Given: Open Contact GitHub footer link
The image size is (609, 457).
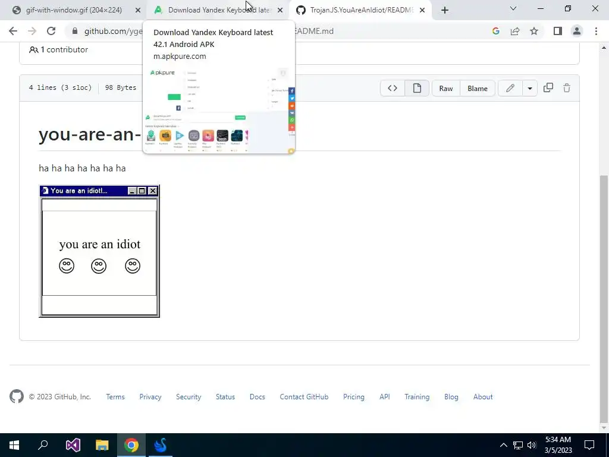Looking at the screenshot, I should point(304,397).
